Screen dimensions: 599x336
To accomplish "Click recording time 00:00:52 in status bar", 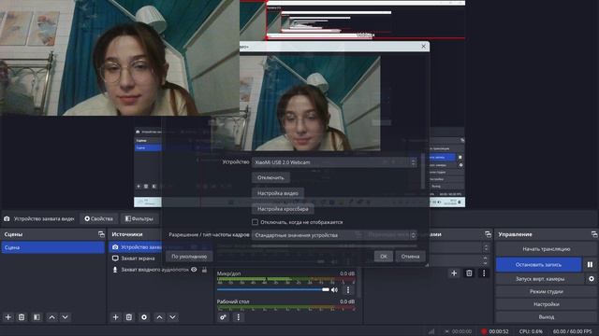I will [499, 331].
